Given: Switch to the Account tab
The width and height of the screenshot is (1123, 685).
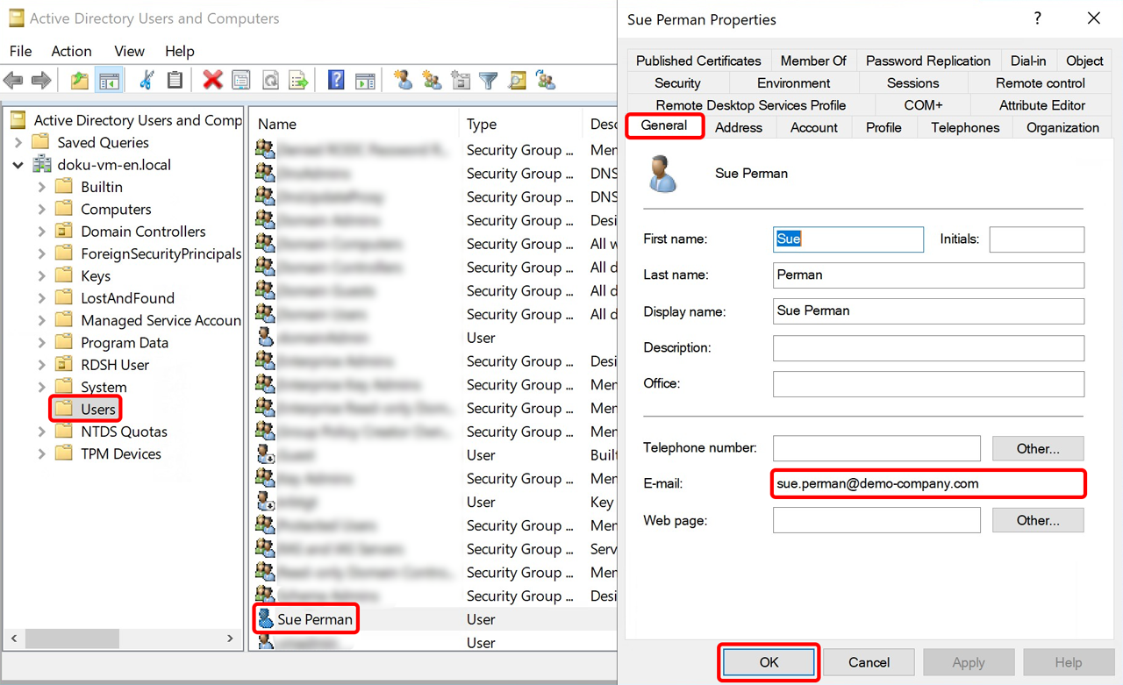Looking at the screenshot, I should click(x=814, y=127).
